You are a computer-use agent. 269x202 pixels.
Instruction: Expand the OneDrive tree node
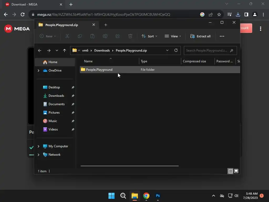tap(38, 70)
